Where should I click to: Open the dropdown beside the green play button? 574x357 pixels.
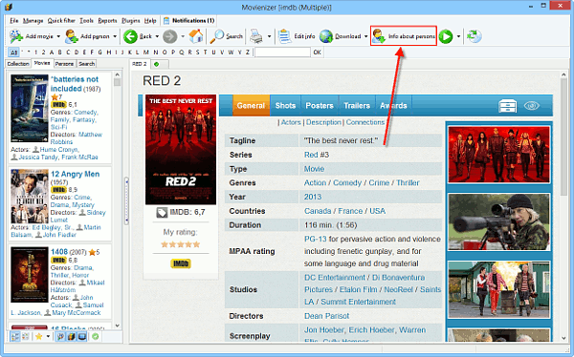[x=458, y=36]
